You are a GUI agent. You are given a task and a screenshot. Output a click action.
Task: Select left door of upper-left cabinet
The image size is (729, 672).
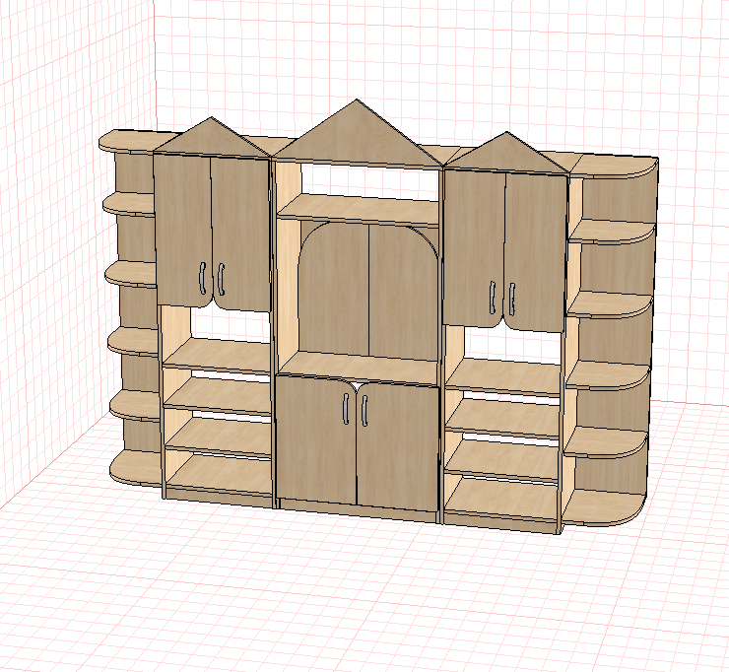183,229
